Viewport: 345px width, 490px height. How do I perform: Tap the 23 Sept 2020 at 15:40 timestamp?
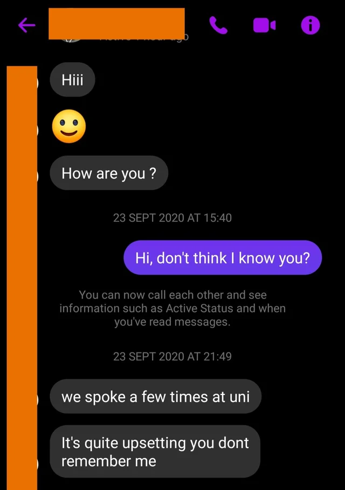[172, 217]
